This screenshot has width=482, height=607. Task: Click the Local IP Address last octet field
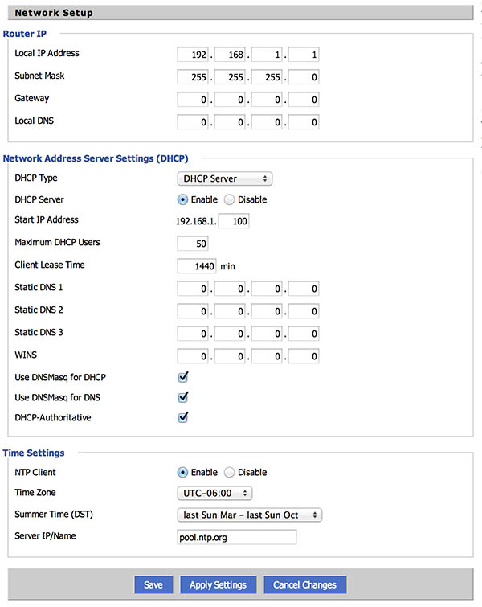point(304,55)
